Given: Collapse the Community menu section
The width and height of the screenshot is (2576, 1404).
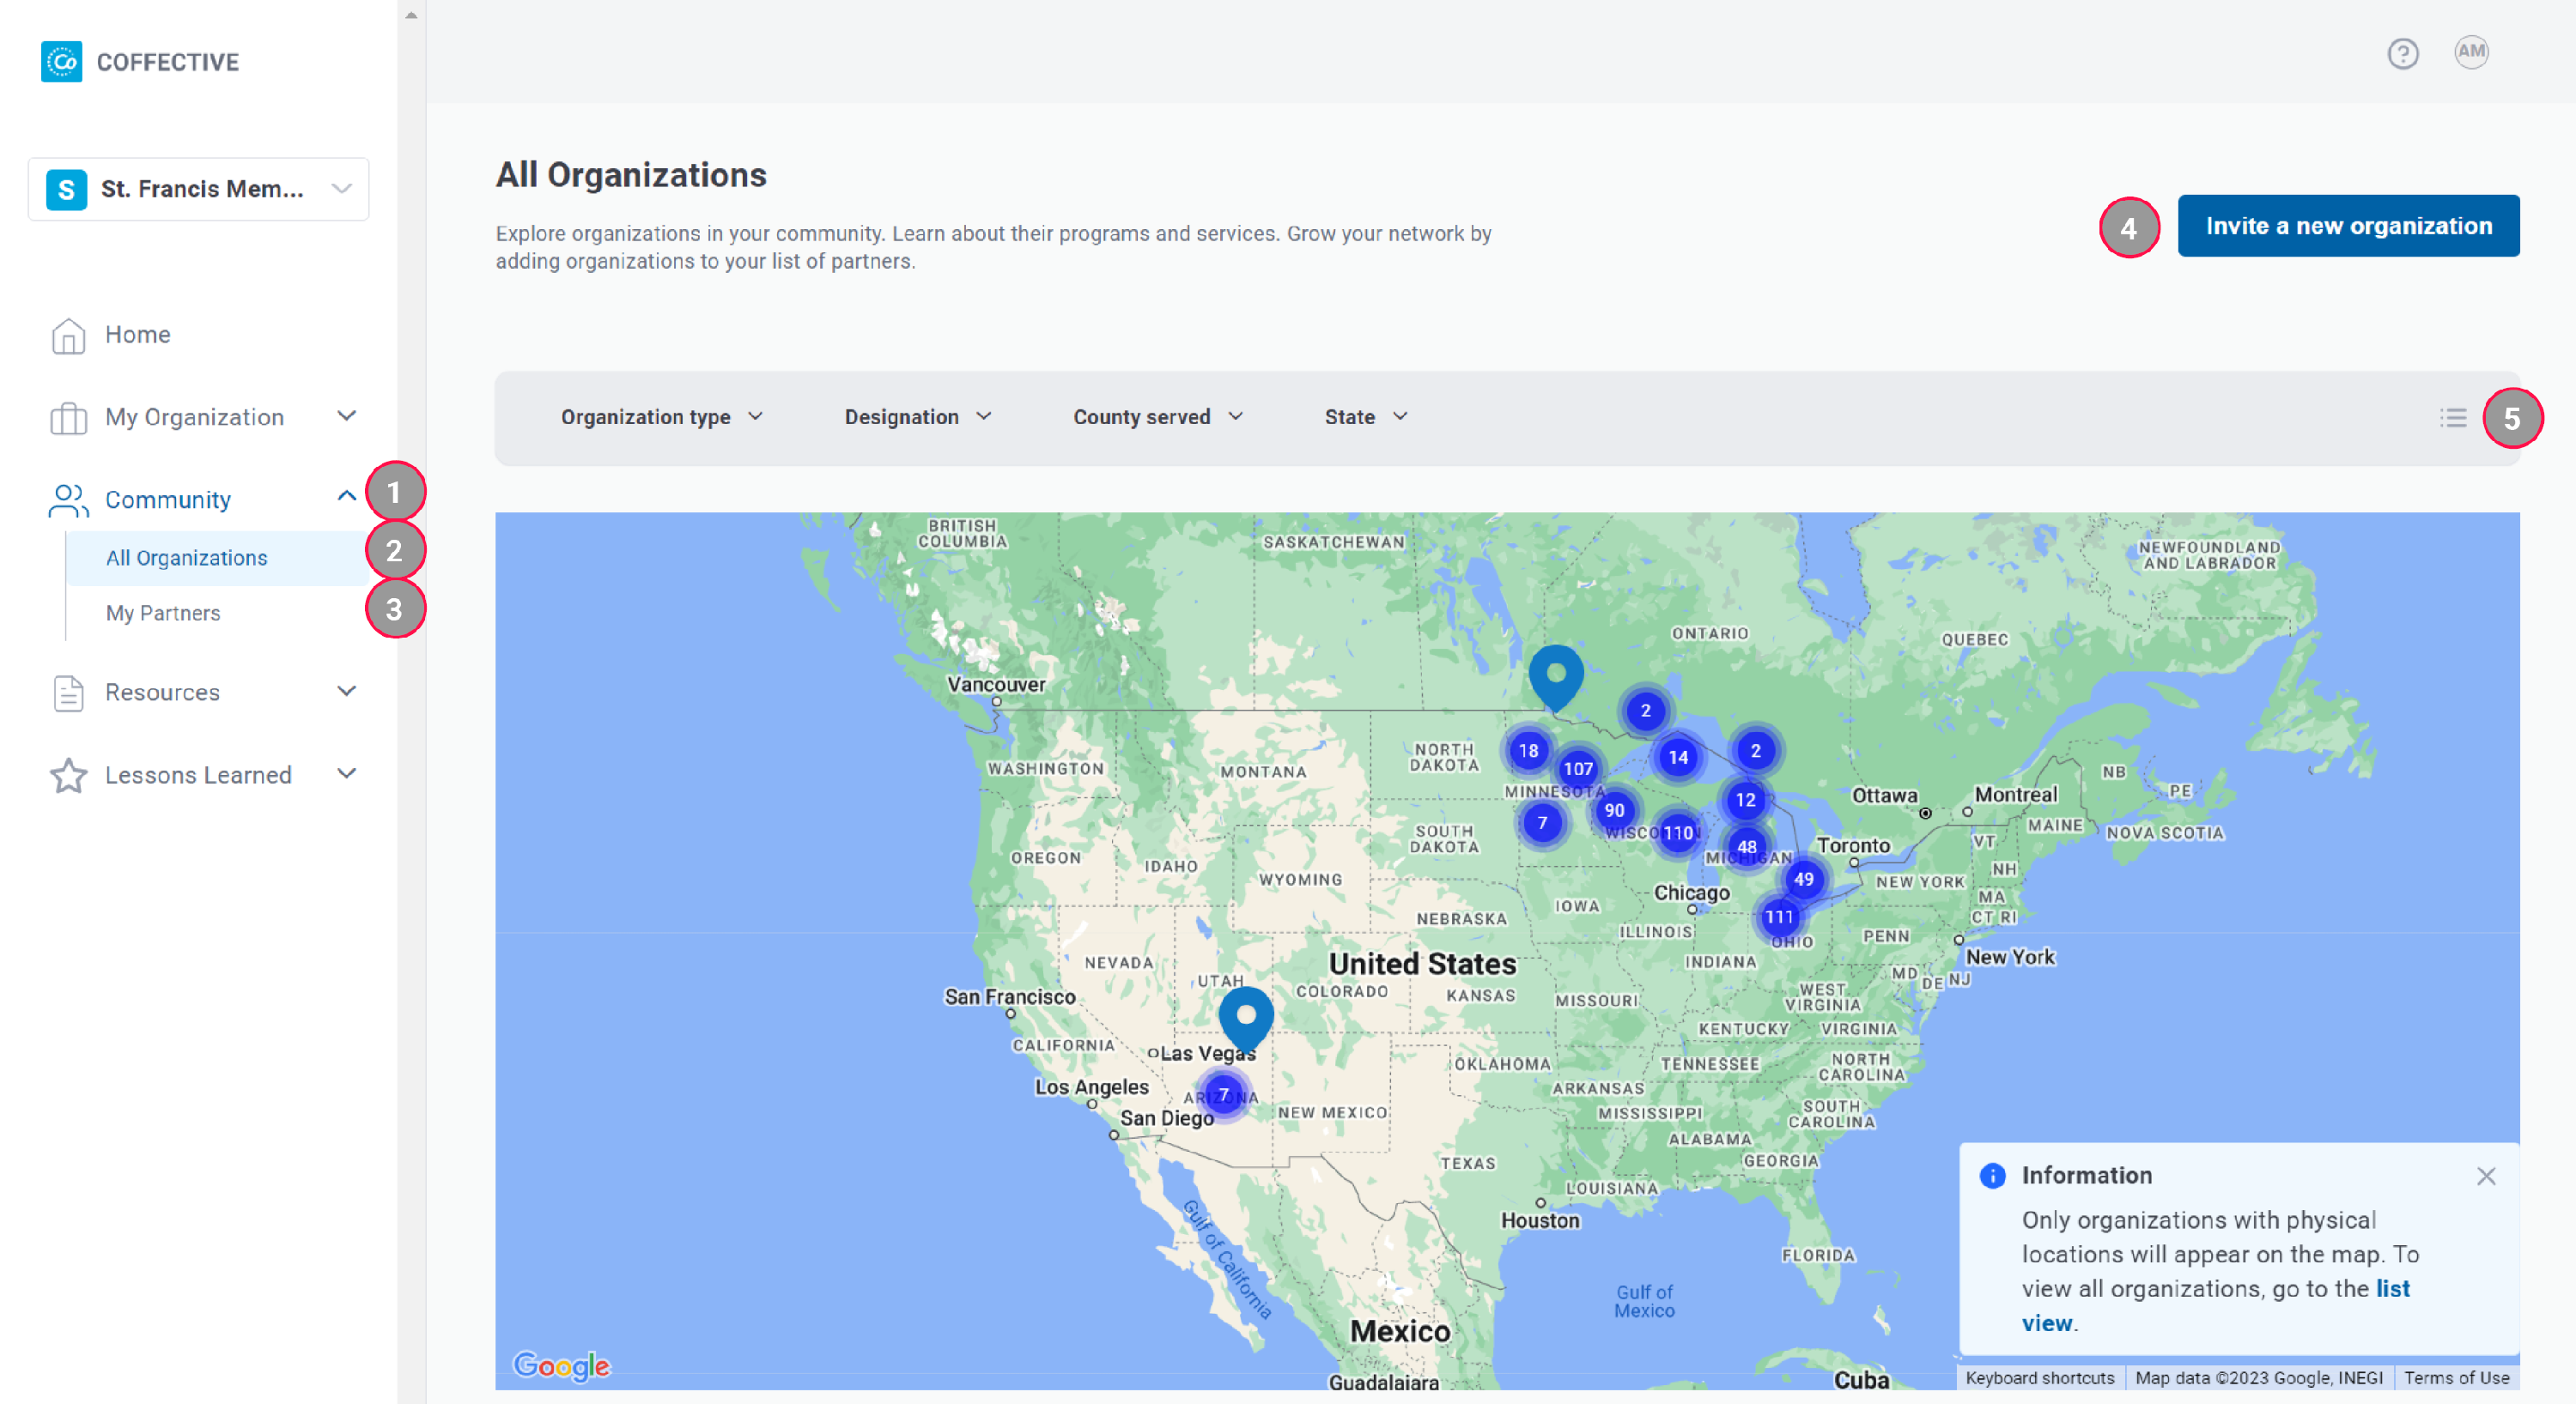Looking at the screenshot, I should pyautogui.click(x=346, y=497).
